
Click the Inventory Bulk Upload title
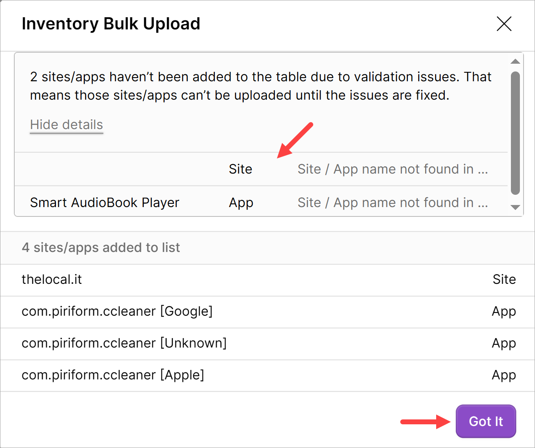(111, 24)
